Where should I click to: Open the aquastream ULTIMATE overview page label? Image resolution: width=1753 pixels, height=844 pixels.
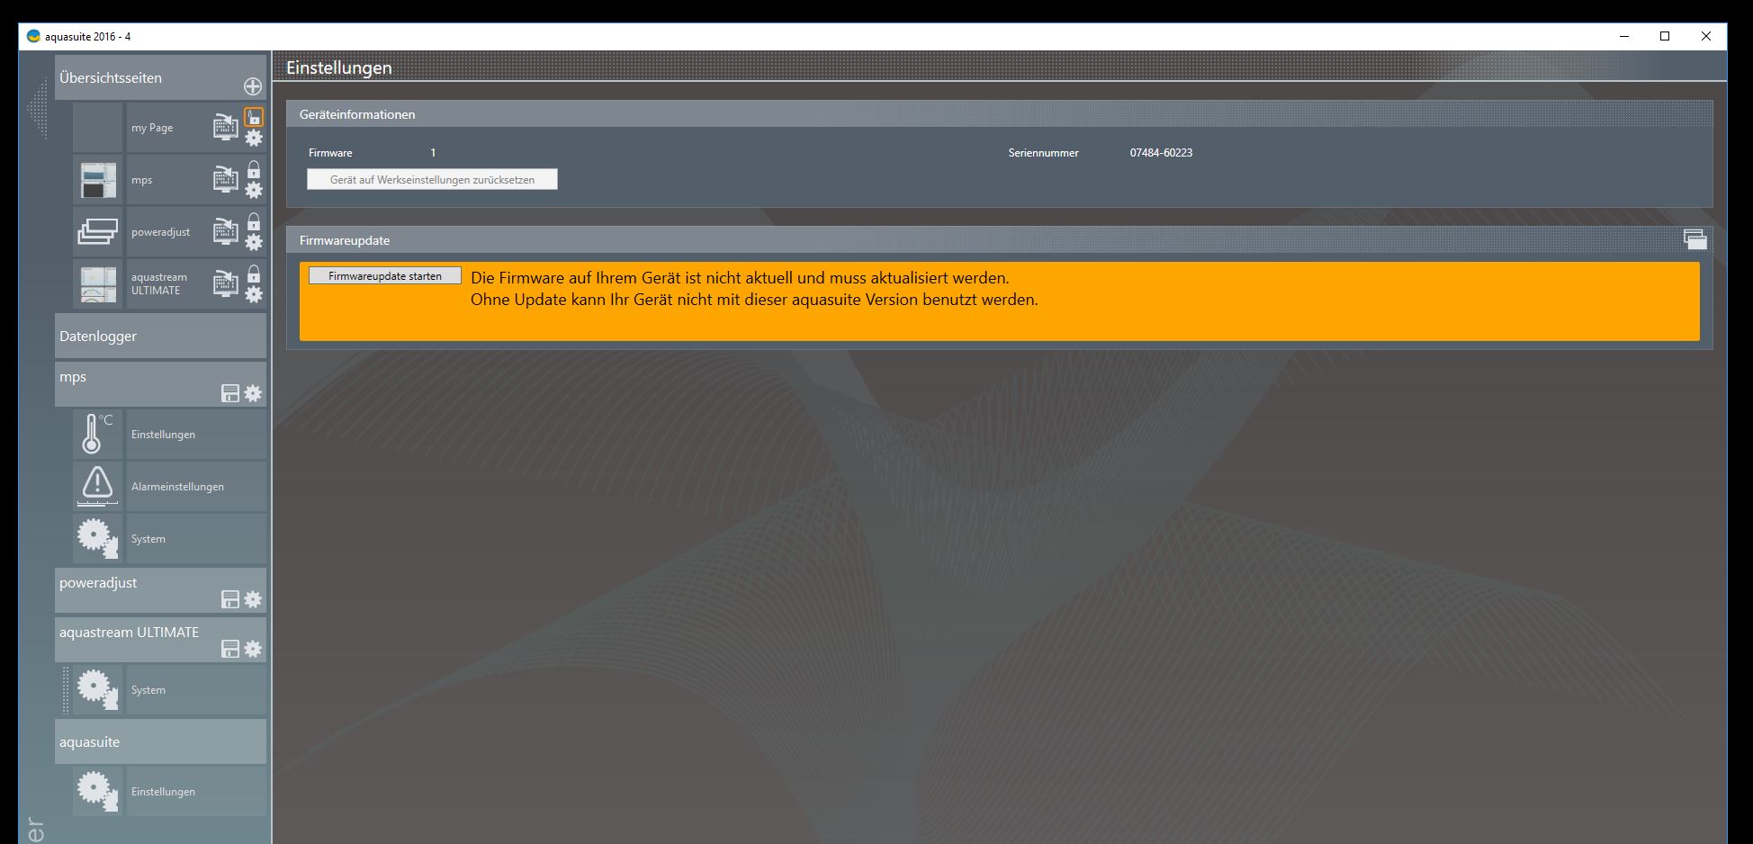pyautogui.click(x=159, y=283)
